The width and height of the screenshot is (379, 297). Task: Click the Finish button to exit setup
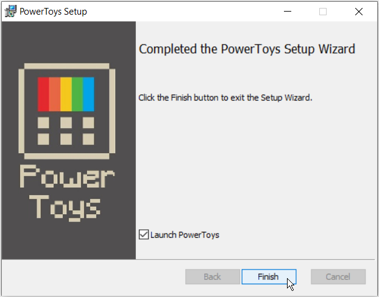[x=269, y=277]
